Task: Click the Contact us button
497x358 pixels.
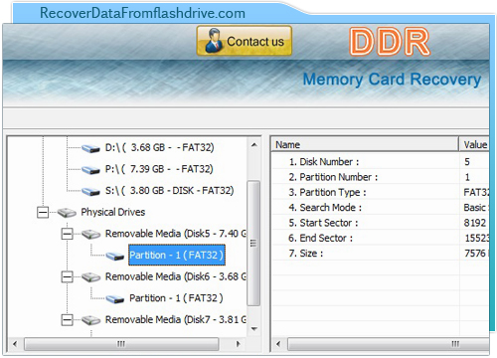Action: click(245, 41)
